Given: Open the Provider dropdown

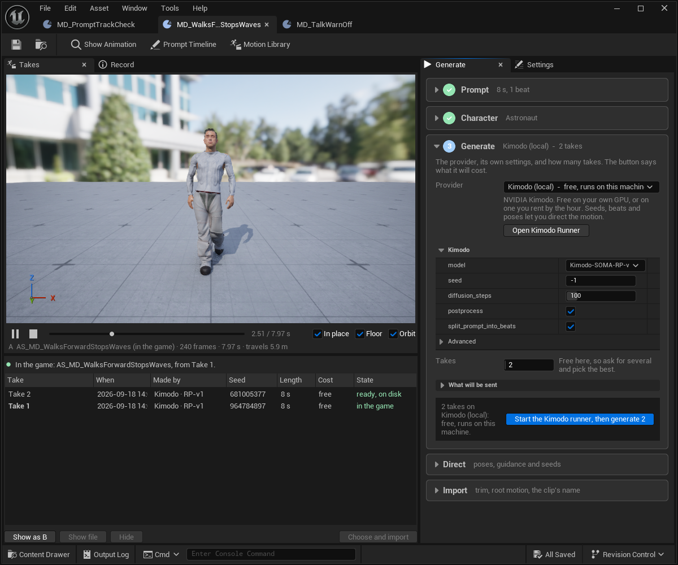Looking at the screenshot, I should (581, 187).
